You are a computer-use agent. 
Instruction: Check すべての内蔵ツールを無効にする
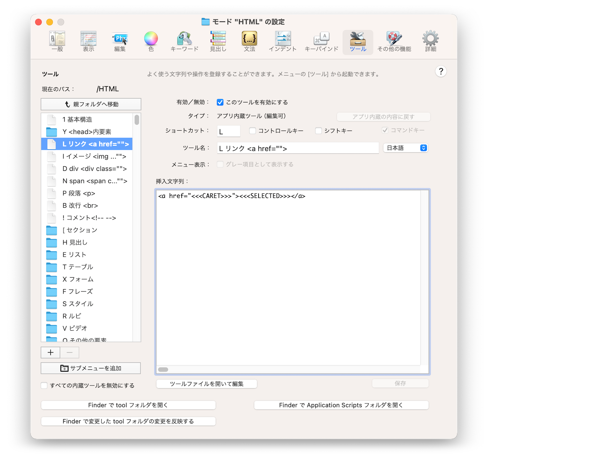(x=44, y=386)
